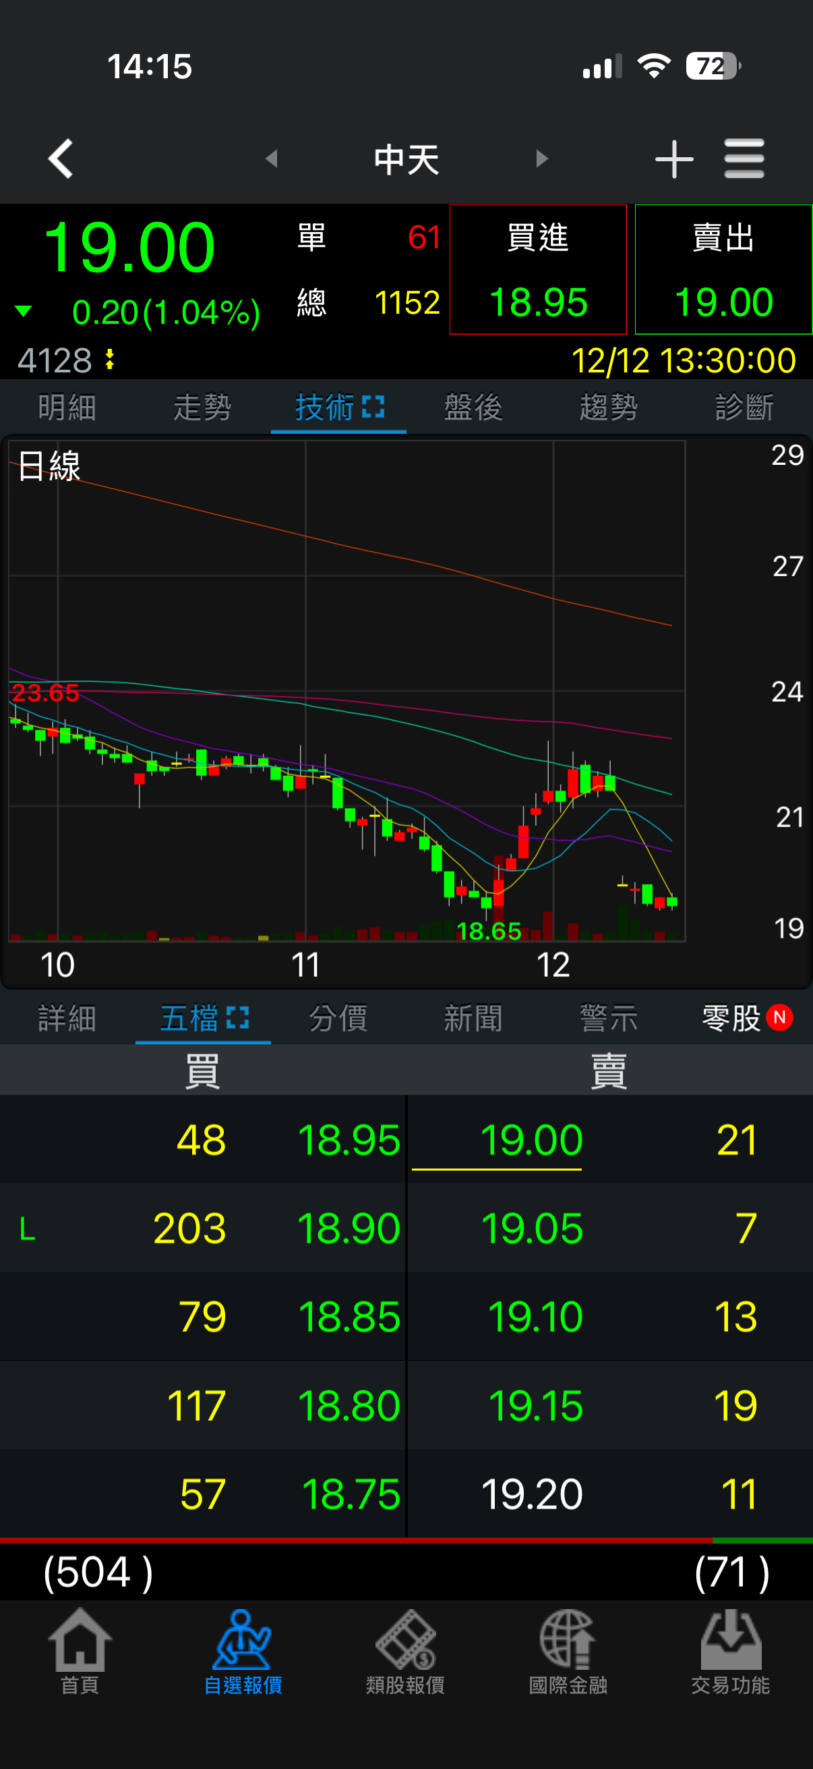Select ask price 19.20
This screenshot has width=813, height=1769.
click(532, 1494)
